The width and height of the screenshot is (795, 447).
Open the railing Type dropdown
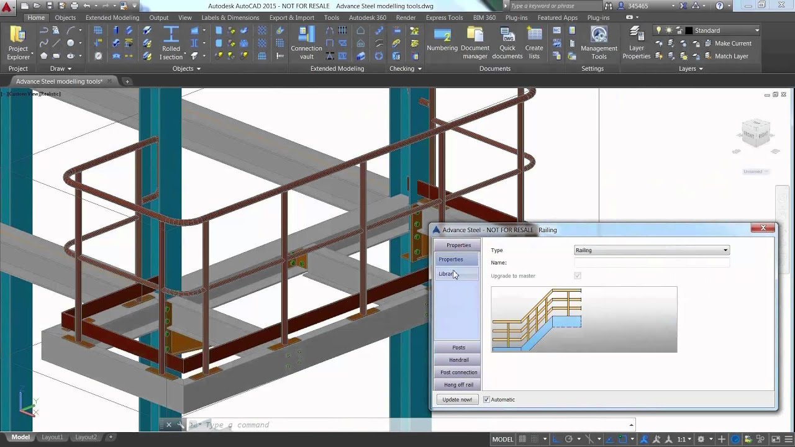tap(725, 250)
